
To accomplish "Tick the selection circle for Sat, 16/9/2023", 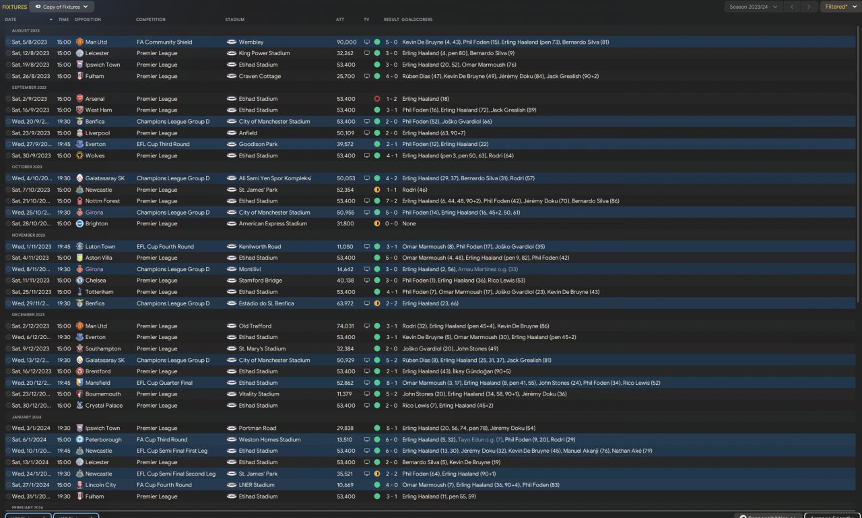I will (8, 110).
